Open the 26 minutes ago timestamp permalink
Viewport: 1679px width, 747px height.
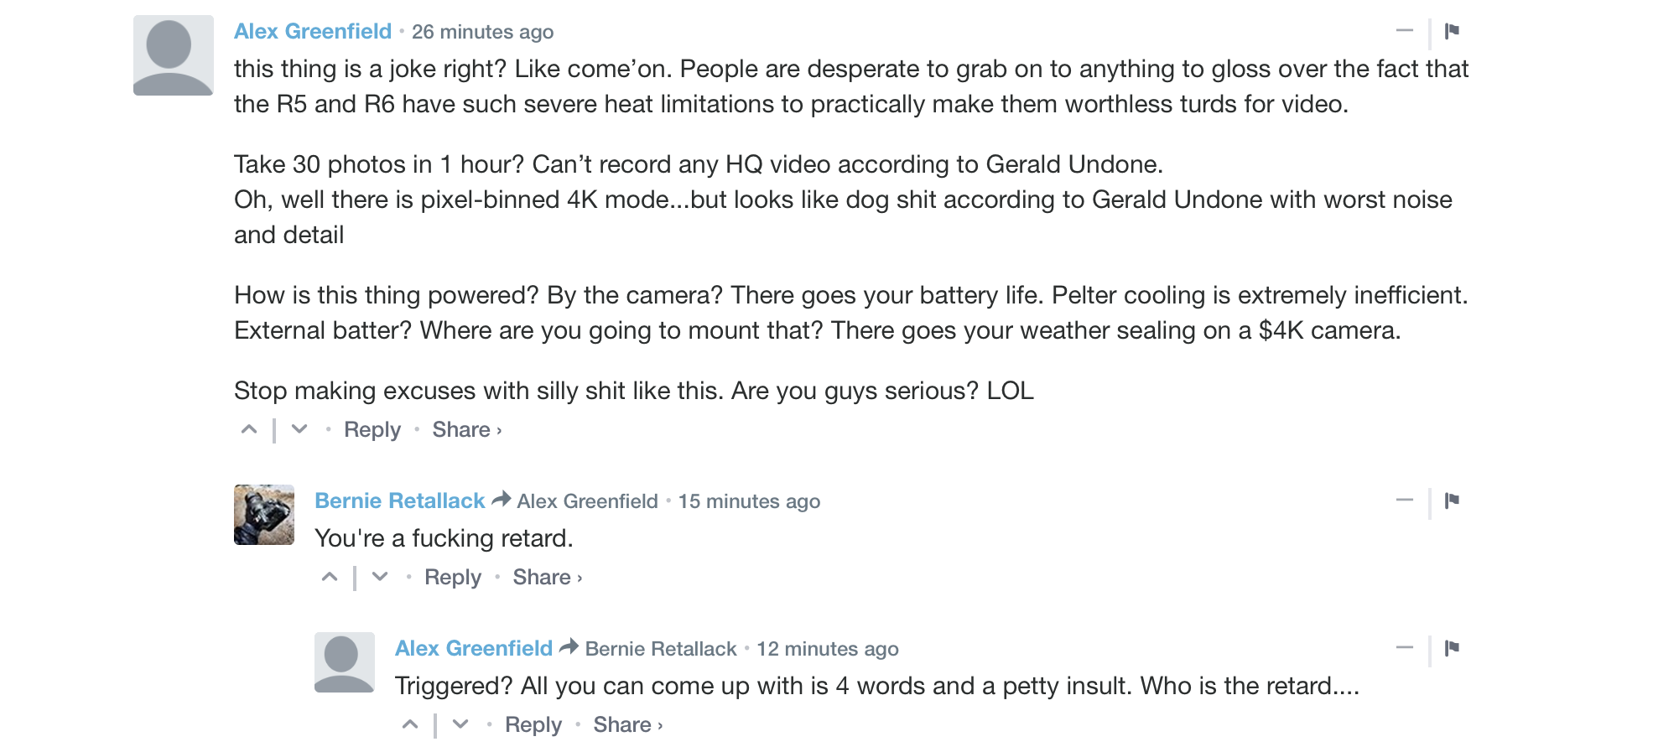pos(482,32)
